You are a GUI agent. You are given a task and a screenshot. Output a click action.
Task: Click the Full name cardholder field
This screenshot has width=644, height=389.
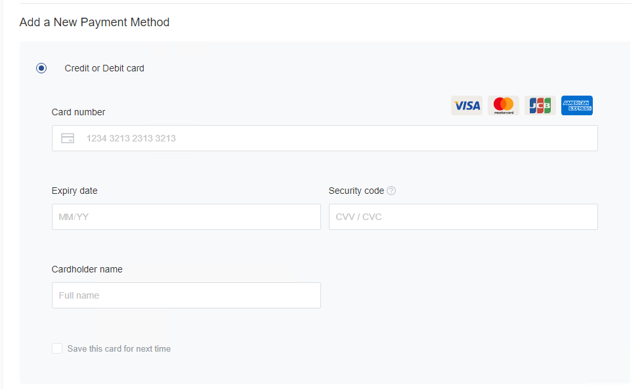pyautogui.click(x=186, y=295)
